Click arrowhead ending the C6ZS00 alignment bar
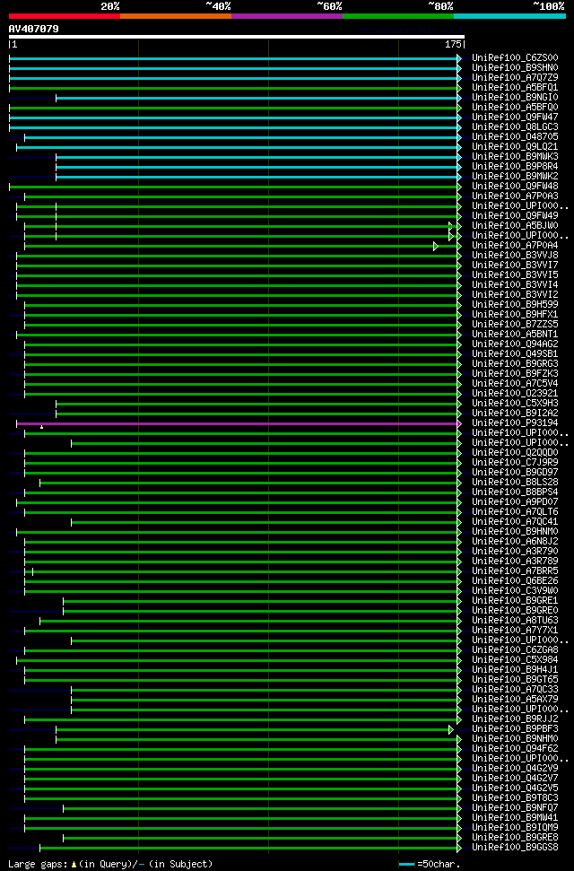This screenshot has height=871, width=574. [x=459, y=58]
